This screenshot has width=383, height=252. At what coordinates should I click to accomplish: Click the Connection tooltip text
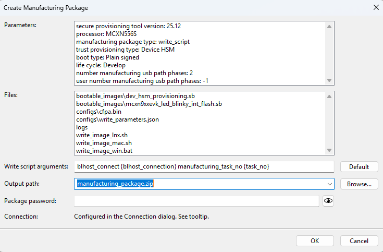tap(141, 217)
